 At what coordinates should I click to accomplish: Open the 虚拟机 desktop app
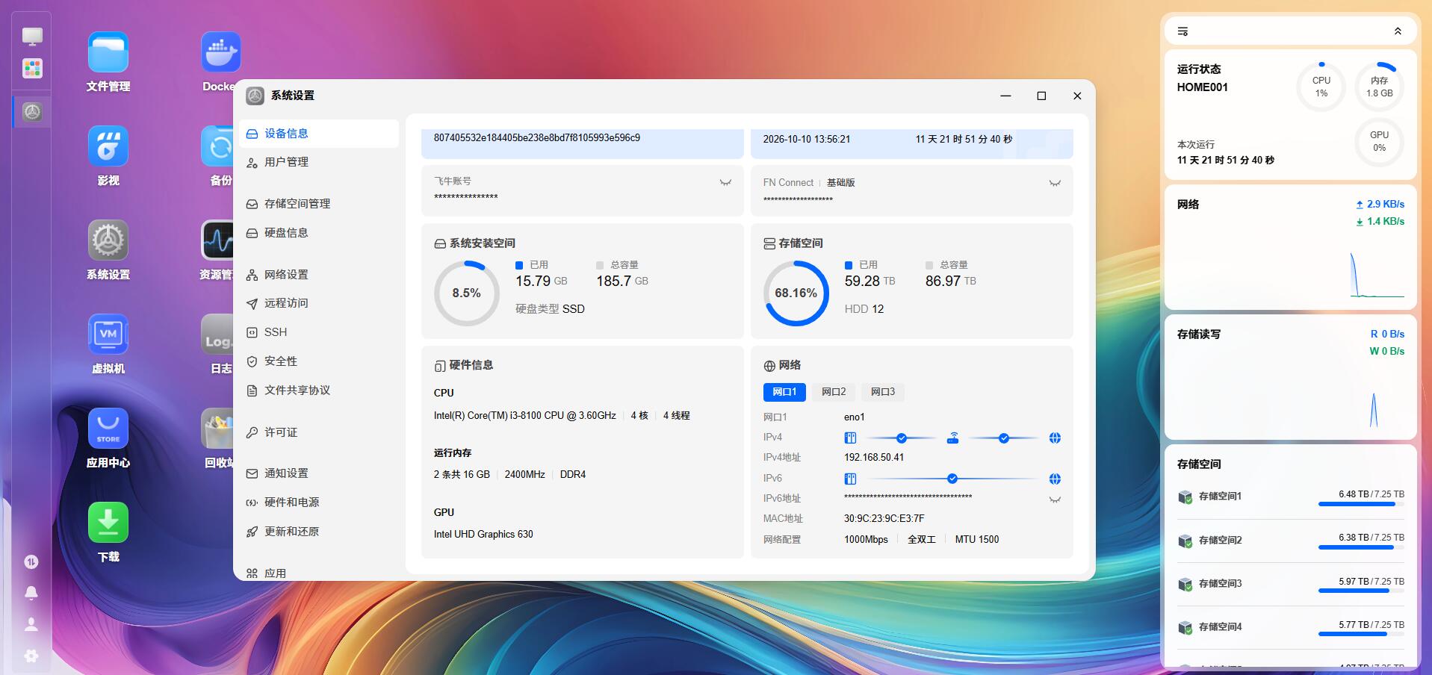(x=108, y=334)
